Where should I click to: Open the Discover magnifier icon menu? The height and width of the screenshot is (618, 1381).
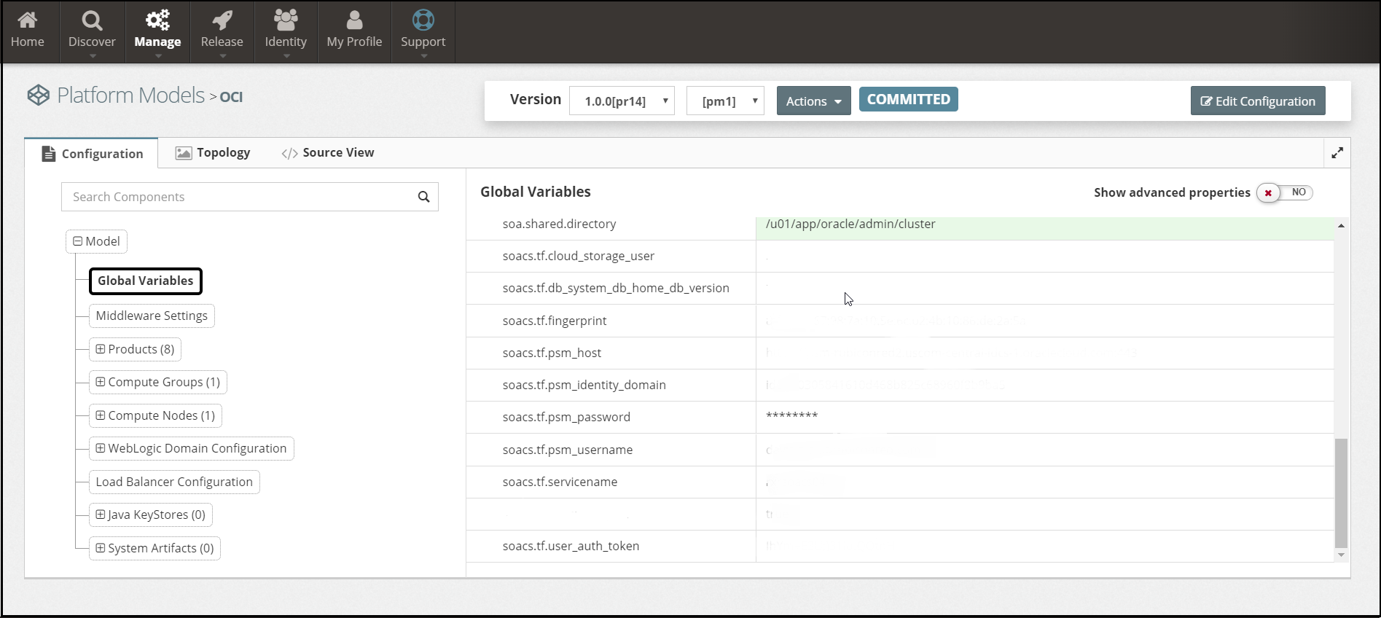click(x=92, y=20)
